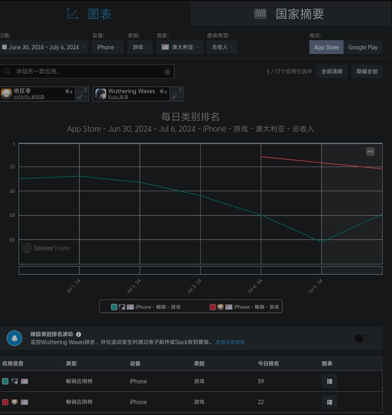392x415 pixels.
Task: Click the 添加另一款应用 search field
Action: [87, 71]
